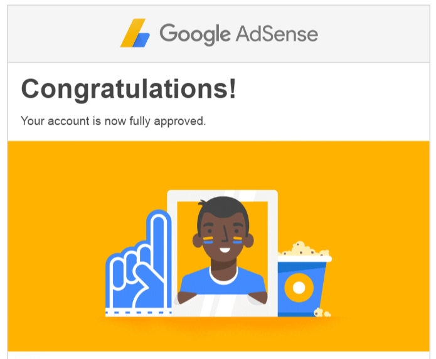Click the "AdSense" wordmark text
436x359 pixels.
tap(277, 33)
